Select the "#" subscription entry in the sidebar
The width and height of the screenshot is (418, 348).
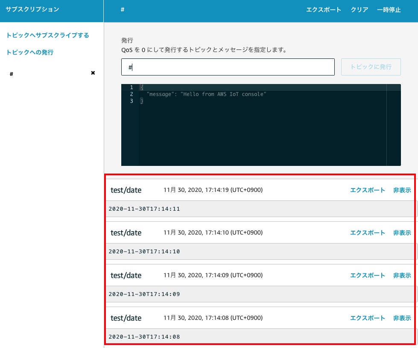[x=11, y=73]
